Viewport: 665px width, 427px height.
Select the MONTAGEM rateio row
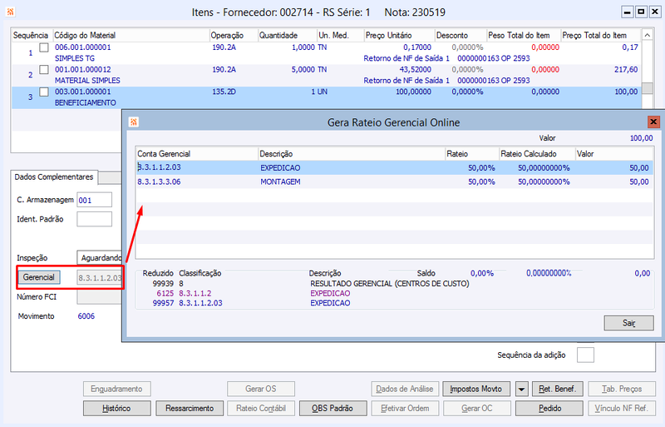click(x=394, y=181)
